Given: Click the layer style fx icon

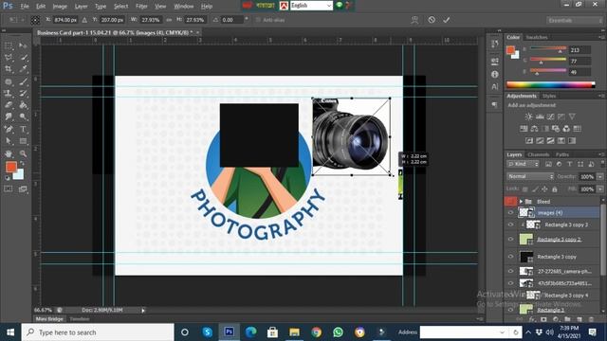Looking at the screenshot, I should coord(532,319).
